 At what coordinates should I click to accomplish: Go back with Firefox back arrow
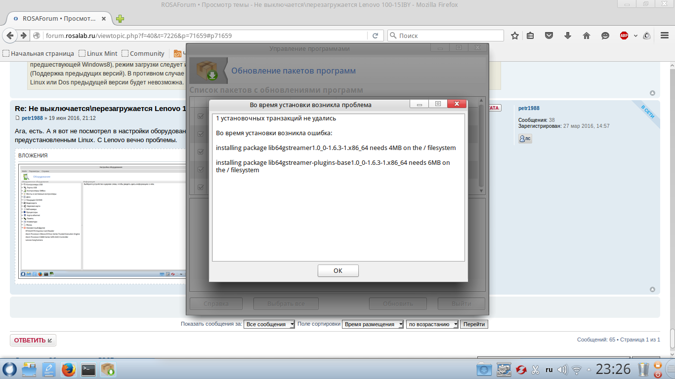[10, 36]
